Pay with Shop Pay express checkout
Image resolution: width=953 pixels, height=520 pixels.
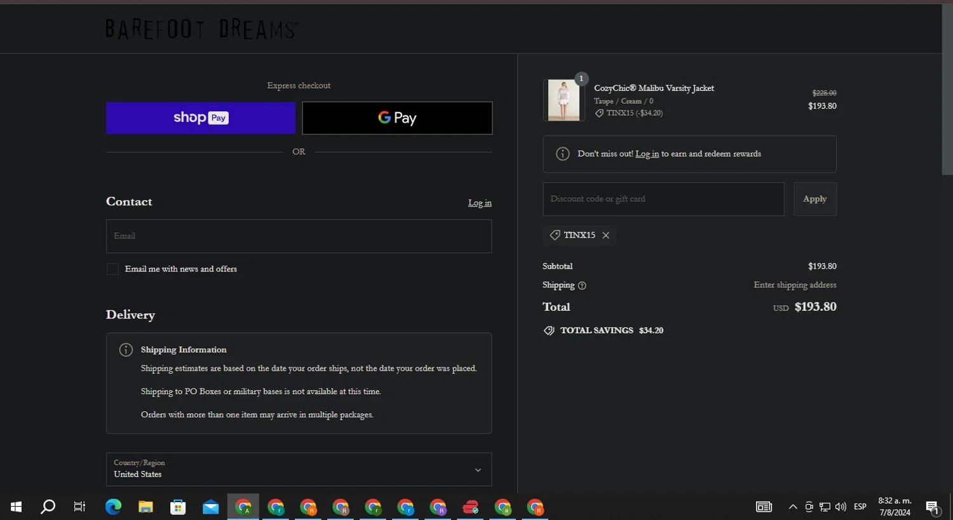pos(201,118)
